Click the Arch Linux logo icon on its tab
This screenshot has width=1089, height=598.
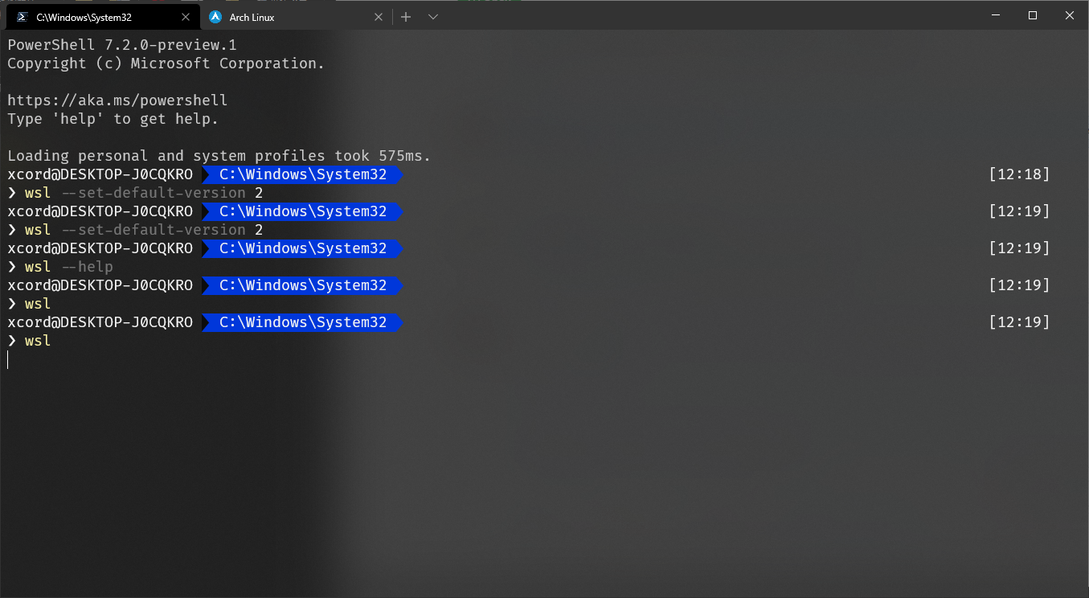pyautogui.click(x=215, y=16)
